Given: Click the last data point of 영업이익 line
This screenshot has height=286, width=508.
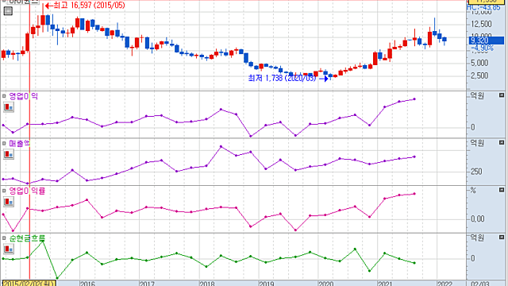Looking at the screenshot, I should point(414,99).
